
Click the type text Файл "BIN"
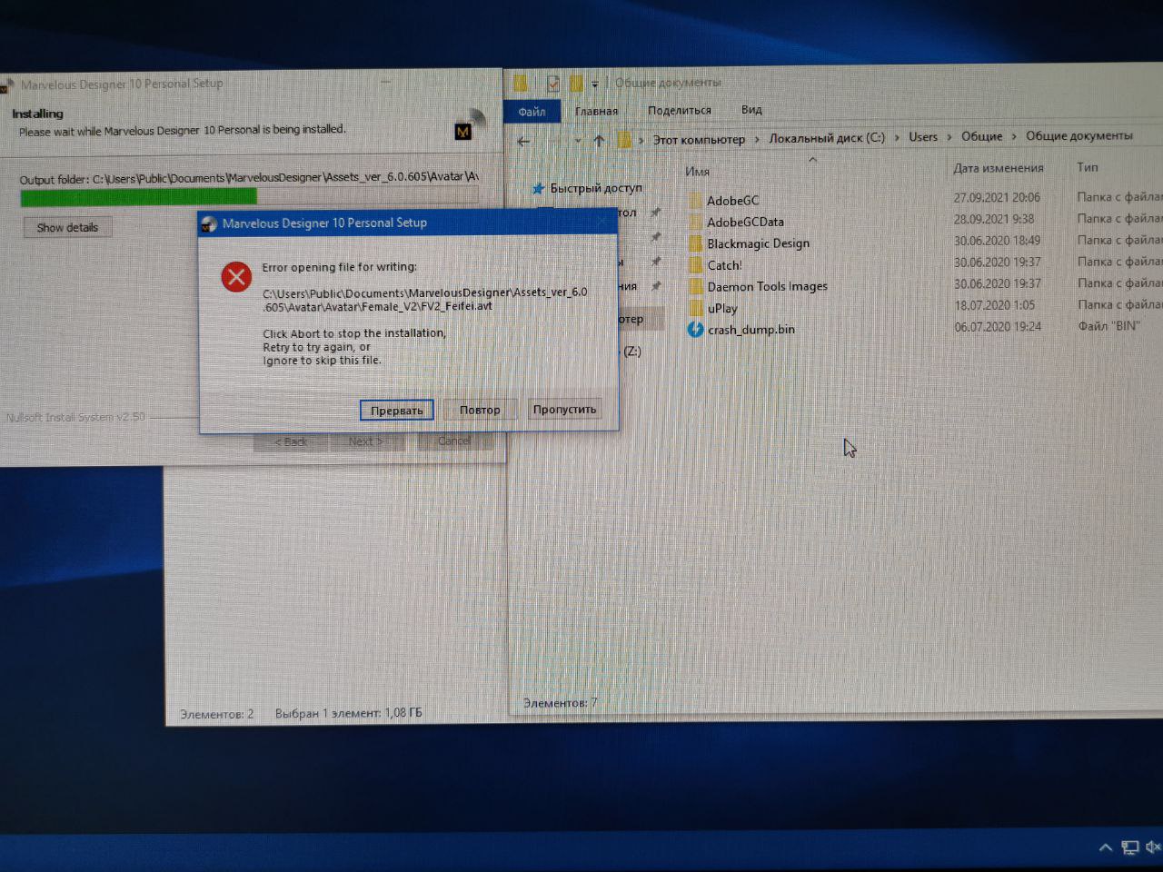click(x=1108, y=325)
